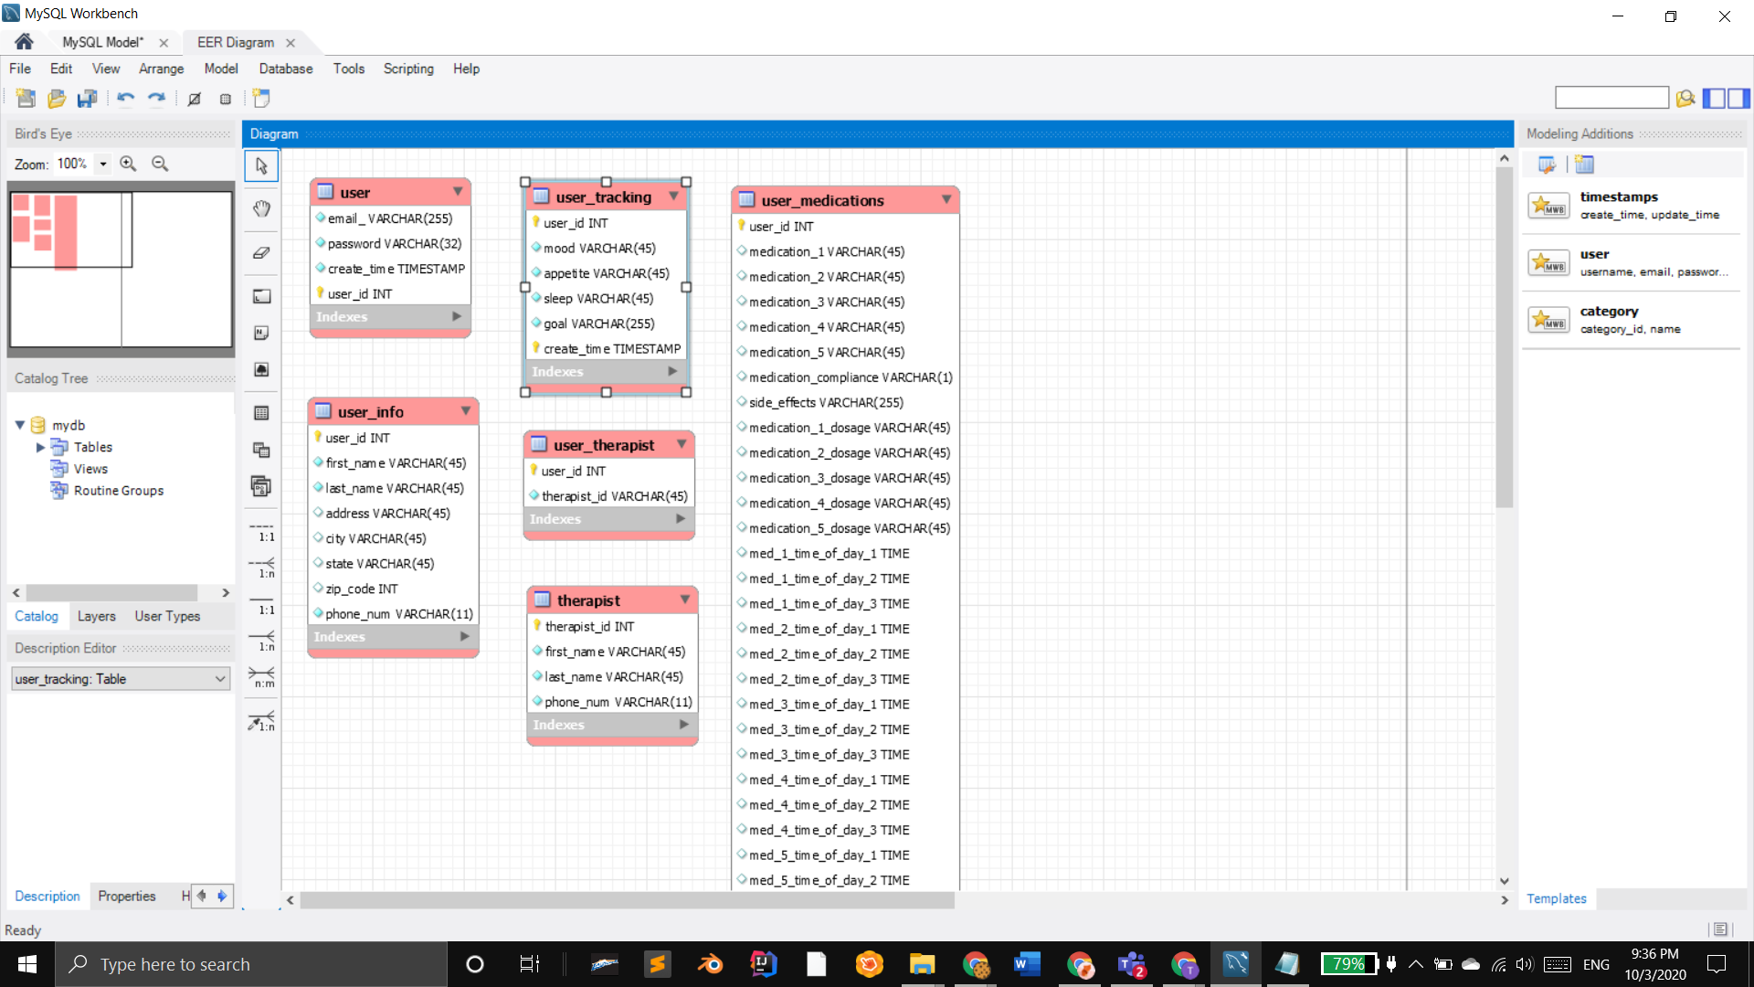Viewport: 1754px width, 987px height.
Task: Expand the Tables node in Catalog Tree
Action: 40,447
